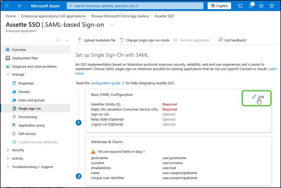
Task: Click the Provisioning cycle icon
Action: pos(14,117)
